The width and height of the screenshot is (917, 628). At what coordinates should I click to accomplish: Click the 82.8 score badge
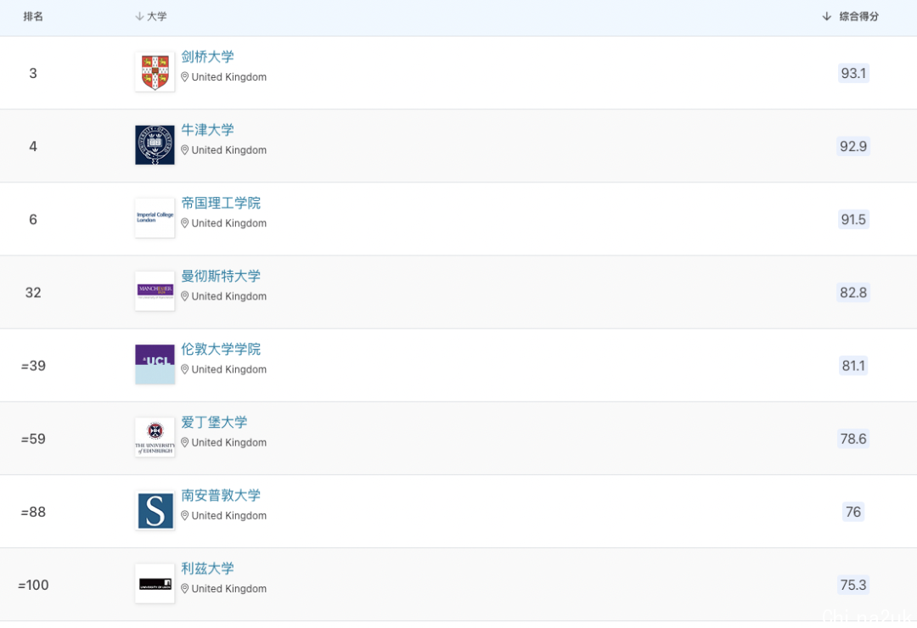click(x=853, y=293)
